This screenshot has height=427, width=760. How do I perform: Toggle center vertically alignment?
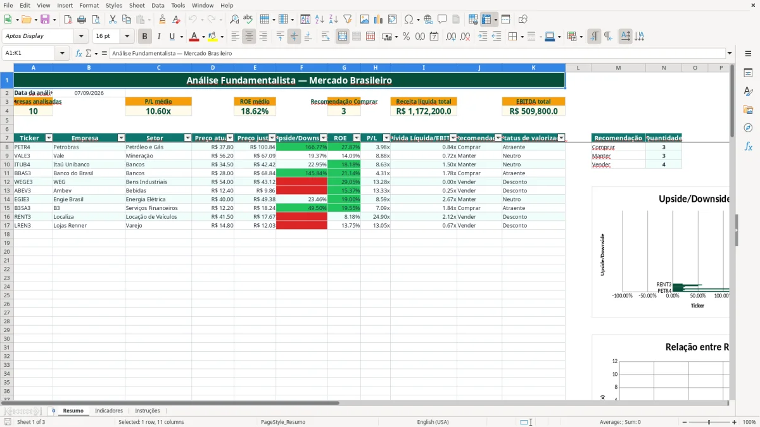294,37
